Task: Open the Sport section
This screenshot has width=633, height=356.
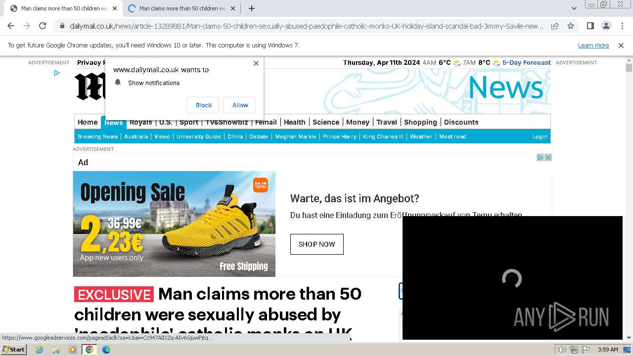Action: point(189,122)
